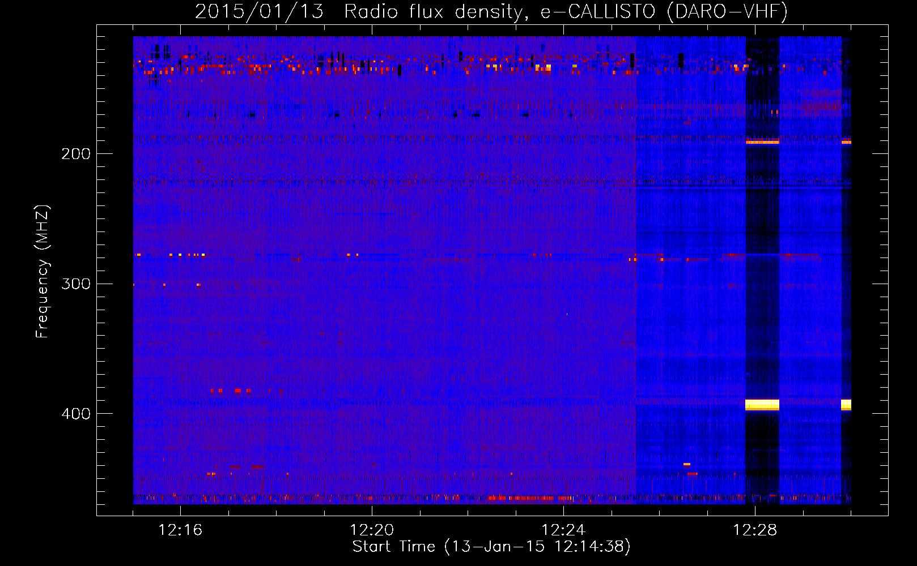Select the 12:16 time tick label

(180, 530)
